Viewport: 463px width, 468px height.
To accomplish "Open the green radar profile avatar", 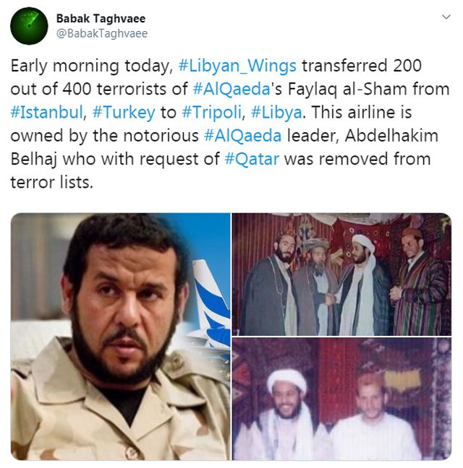I will click(x=29, y=26).
